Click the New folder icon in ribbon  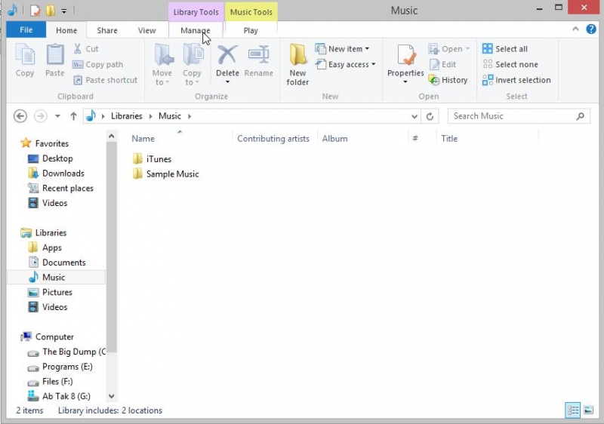pos(297,59)
